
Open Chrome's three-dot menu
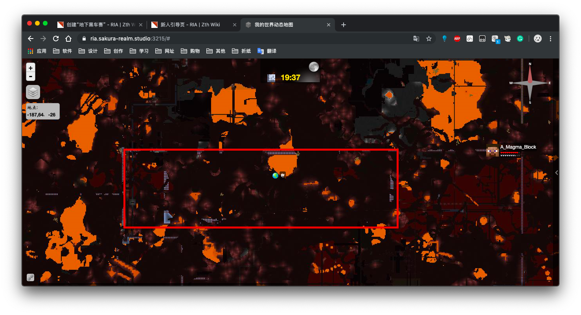550,39
